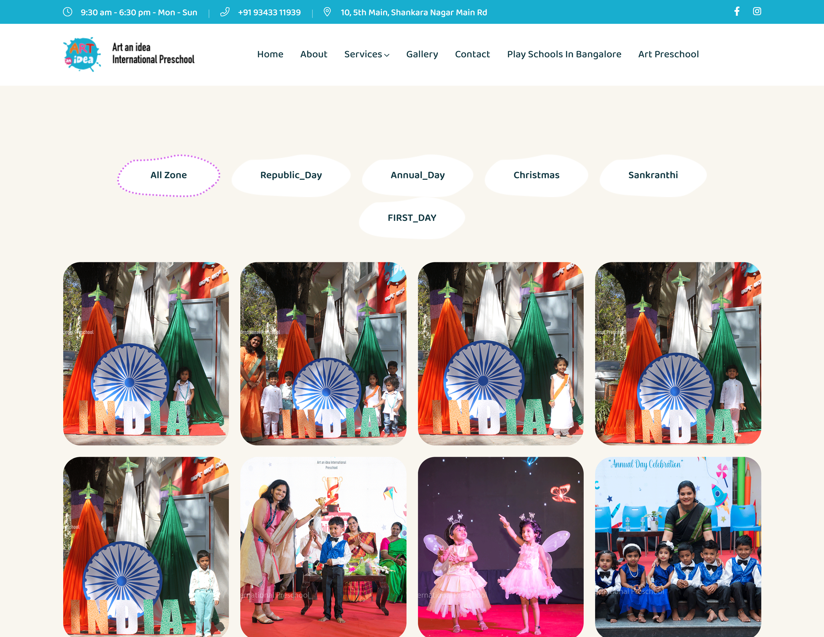Screen dimensions: 824x637
Task: Click the clock icon beside opening hours
Action: point(68,12)
